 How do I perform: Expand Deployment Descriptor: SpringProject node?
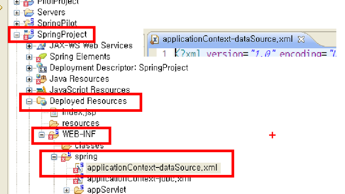(x=29, y=68)
